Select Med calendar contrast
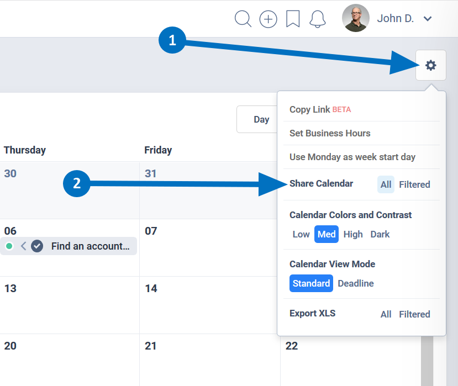 pyautogui.click(x=327, y=234)
